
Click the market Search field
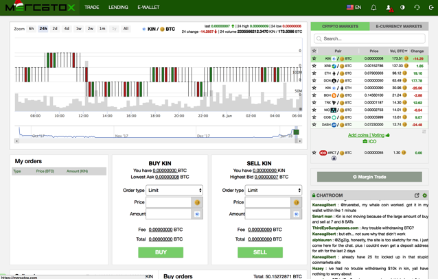[369, 38]
